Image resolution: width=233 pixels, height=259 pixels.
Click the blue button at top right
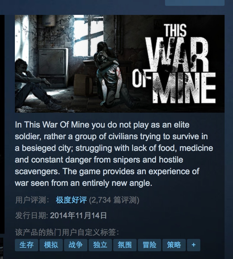click(x=195, y=3)
